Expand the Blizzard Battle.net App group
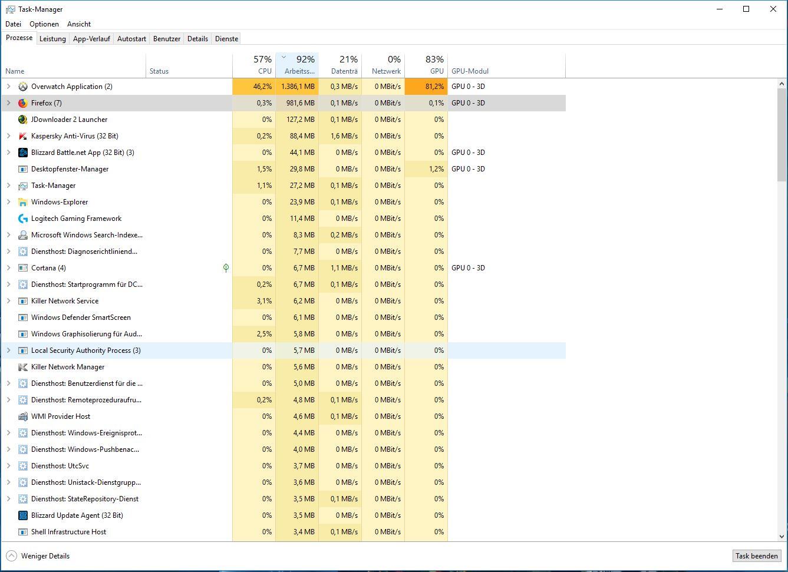The height and width of the screenshot is (572, 788). [8, 153]
